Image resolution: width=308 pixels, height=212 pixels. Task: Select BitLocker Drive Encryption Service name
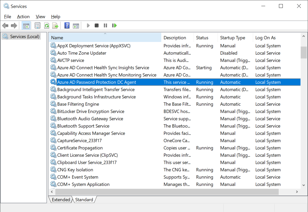[x=91, y=111]
